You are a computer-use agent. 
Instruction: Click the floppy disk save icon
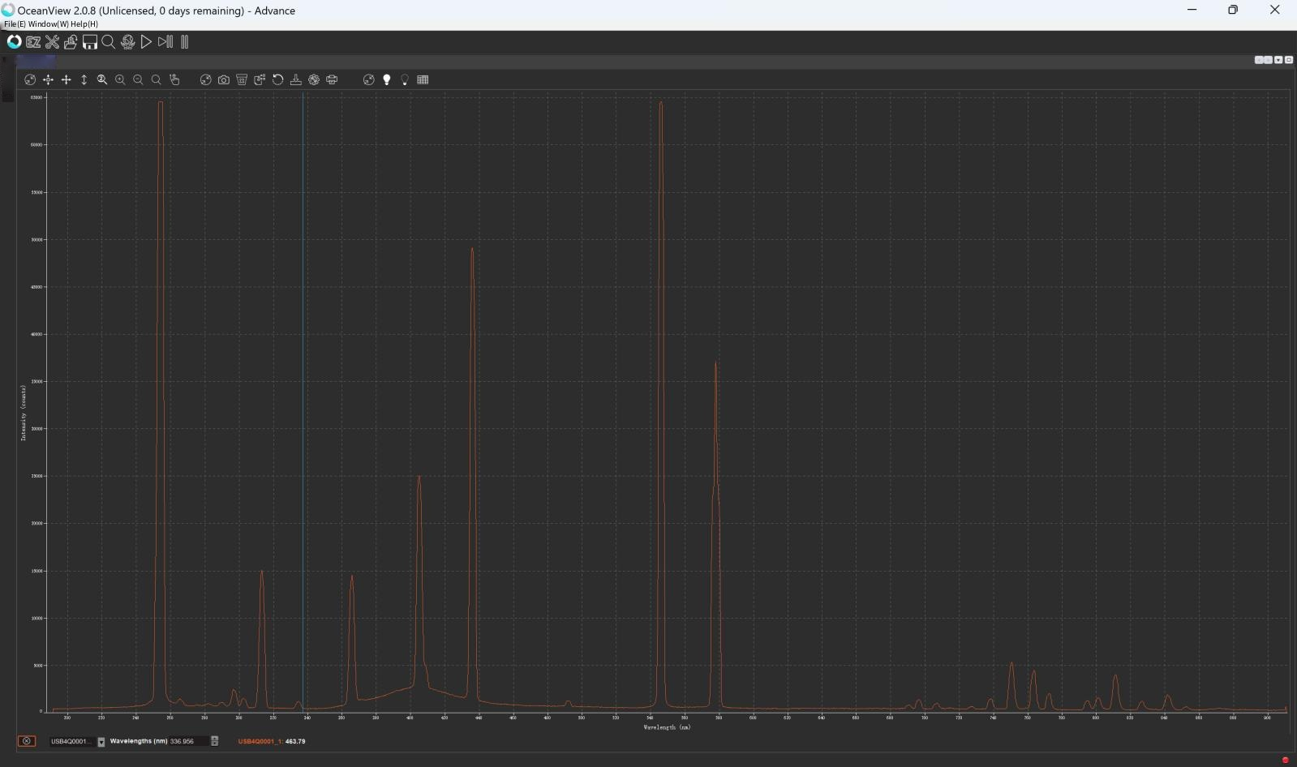(90, 42)
